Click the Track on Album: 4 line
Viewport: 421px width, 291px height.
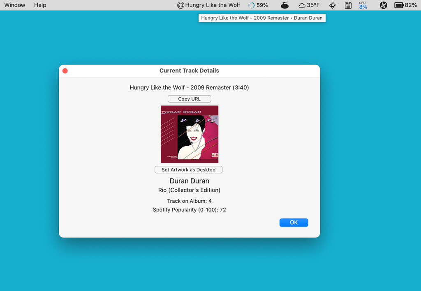pyautogui.click(x=189, y=201)
